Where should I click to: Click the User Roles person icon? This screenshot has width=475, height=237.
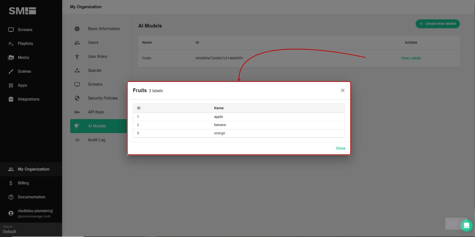pos(77,57)
